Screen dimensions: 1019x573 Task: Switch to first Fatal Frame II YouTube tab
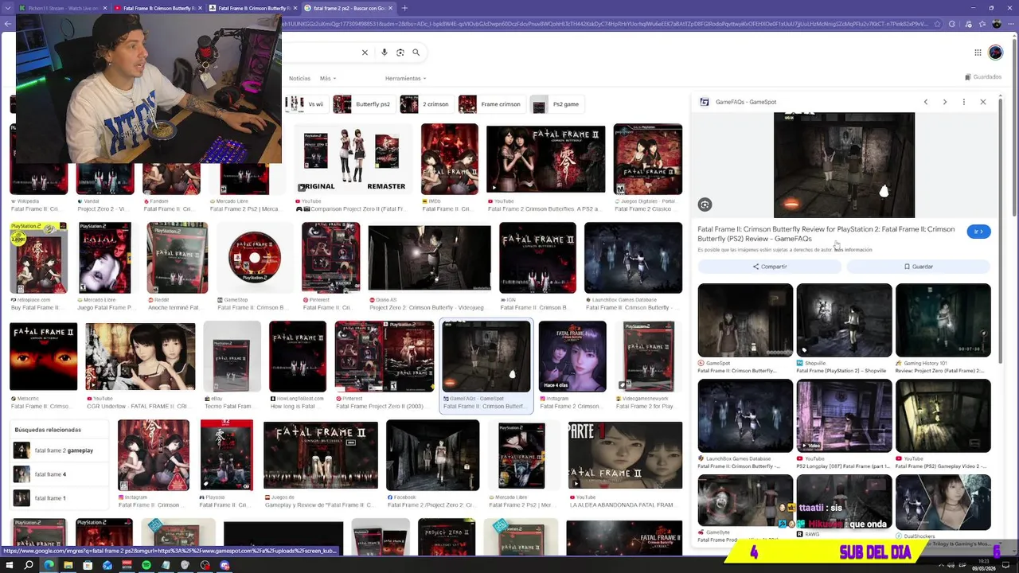pyautogui.click(x=155, y=8)
